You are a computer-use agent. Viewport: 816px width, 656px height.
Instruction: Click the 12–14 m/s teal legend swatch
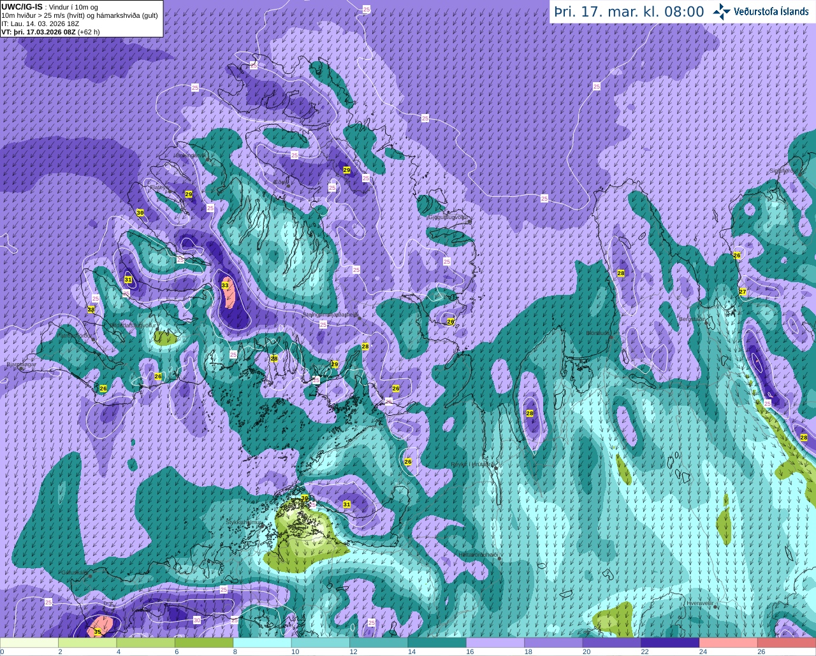(379, 643)
